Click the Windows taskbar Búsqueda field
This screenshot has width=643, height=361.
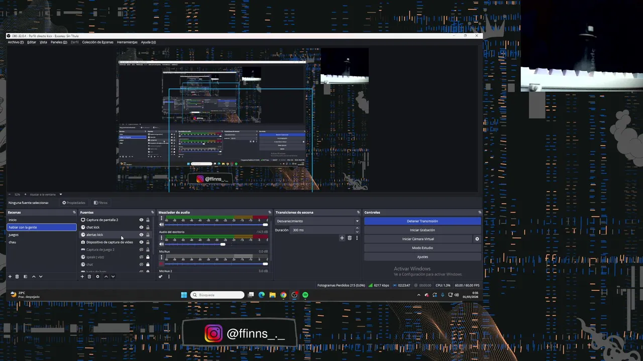pos(218,295)
